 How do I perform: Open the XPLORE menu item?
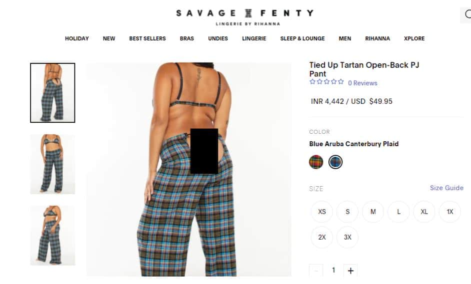[x=414, y=38]
